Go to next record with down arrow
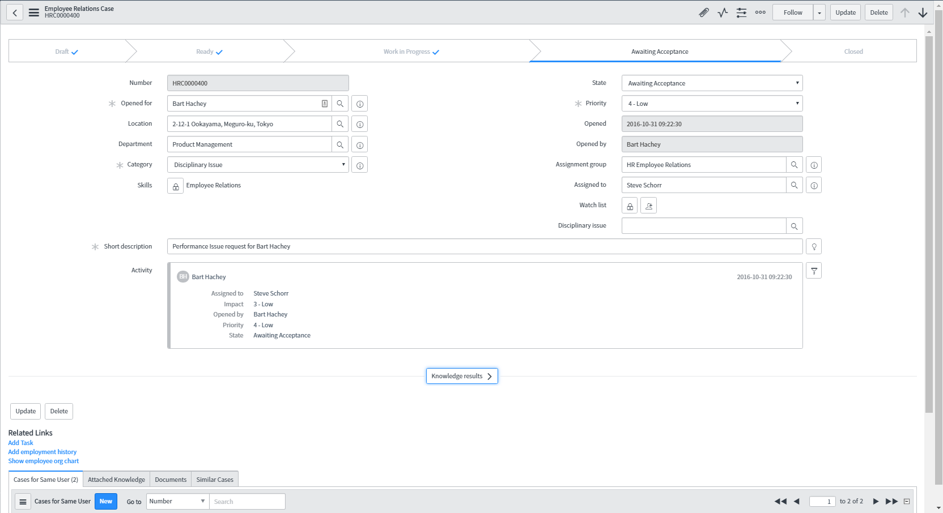This screenshot has height=513, width=943. tap(923, 12)
